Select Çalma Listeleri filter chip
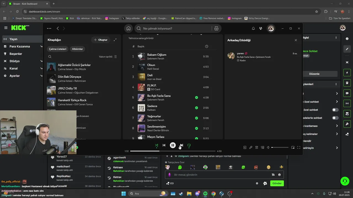The width and height of the screenshot is (353, 198). pyautogui.click(x=58, y=49)
